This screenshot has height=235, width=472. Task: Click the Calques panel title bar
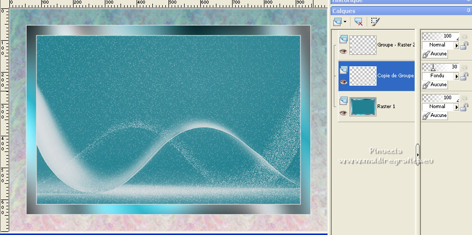click(401, 11)
